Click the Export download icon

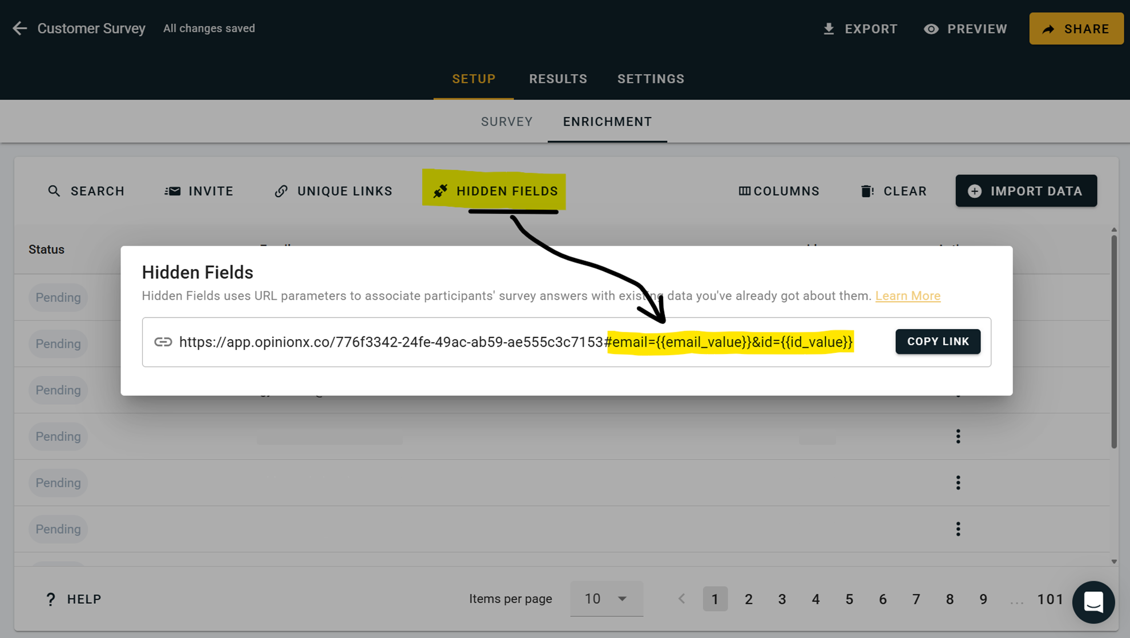coord(829,29)
